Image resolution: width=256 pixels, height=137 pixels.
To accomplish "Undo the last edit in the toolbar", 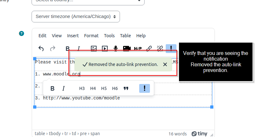I will 41,49.
